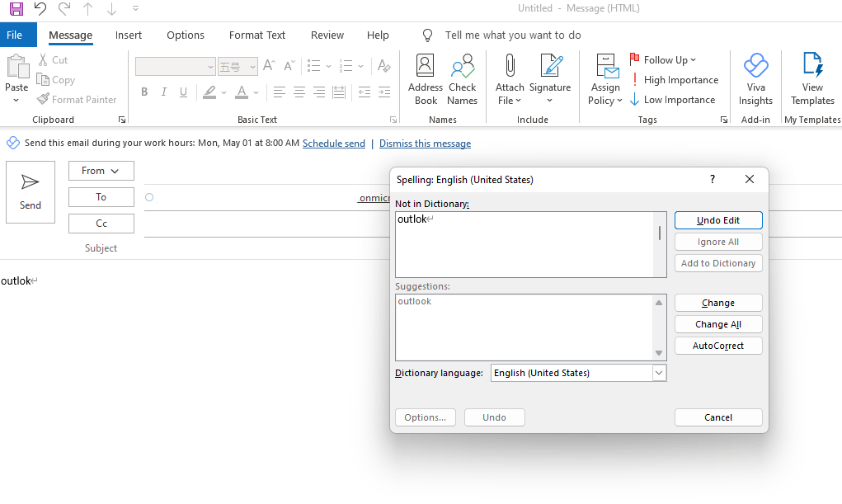Apply text highlight color
842x504 pixels.
pos(209,92)
